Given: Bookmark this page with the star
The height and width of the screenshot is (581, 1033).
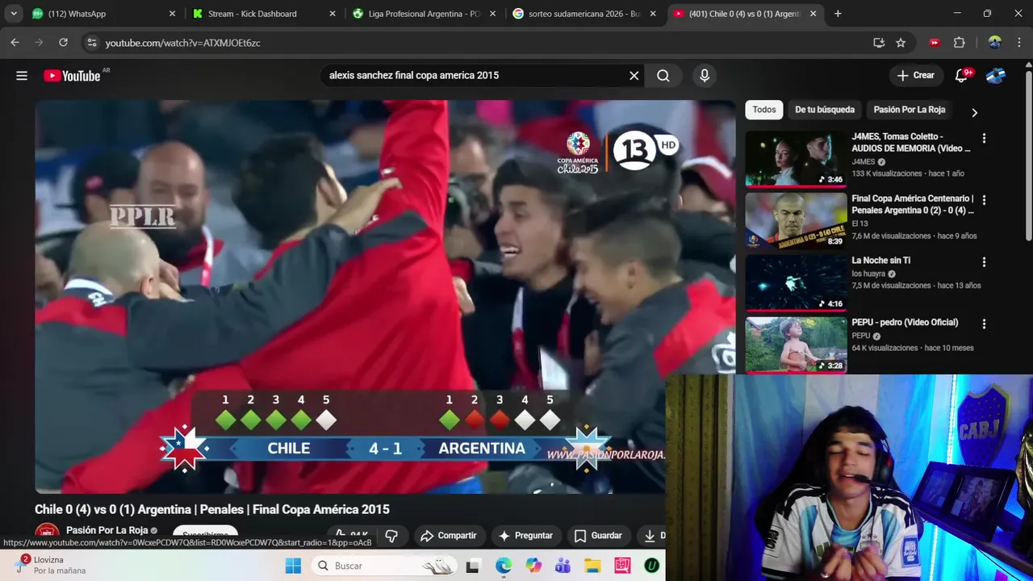Looking at the screenshot, I should pos(901,43).
